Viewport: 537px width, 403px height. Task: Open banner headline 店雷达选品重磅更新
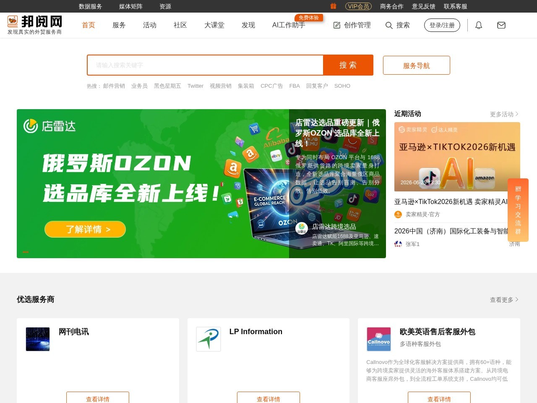tap(337, 133)
